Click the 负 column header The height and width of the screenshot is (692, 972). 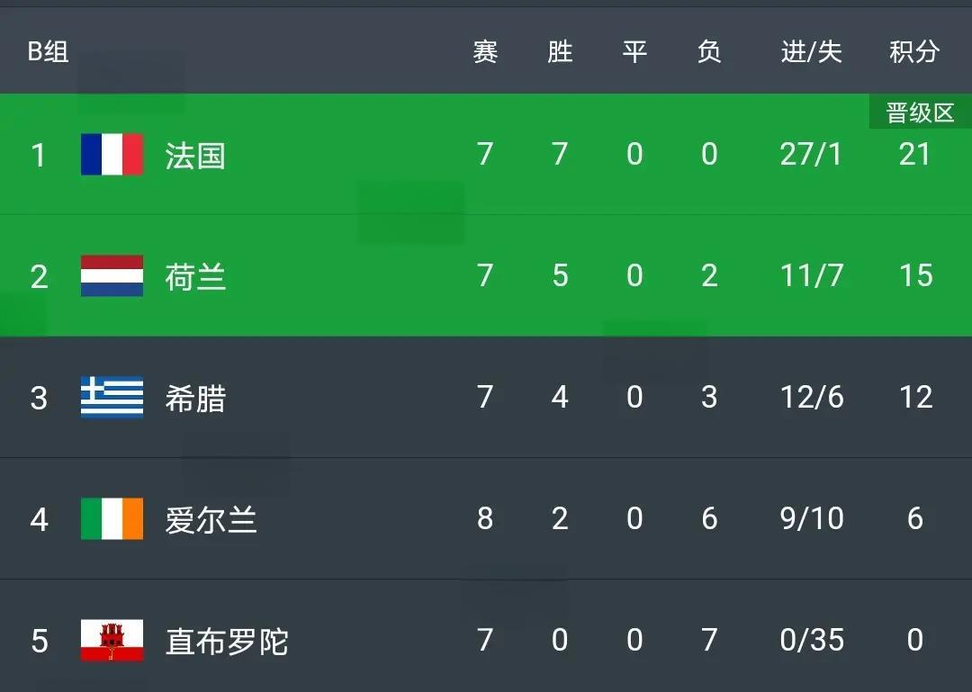[709, 52]
